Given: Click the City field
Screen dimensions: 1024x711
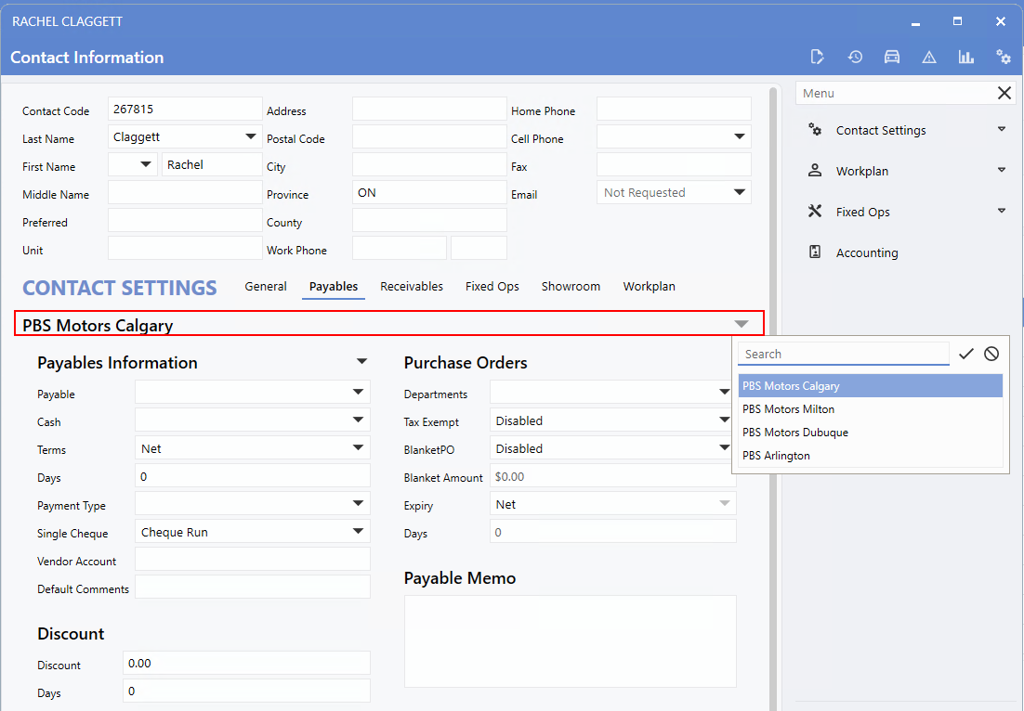Looking at the screenshot, I should point(429,164).
